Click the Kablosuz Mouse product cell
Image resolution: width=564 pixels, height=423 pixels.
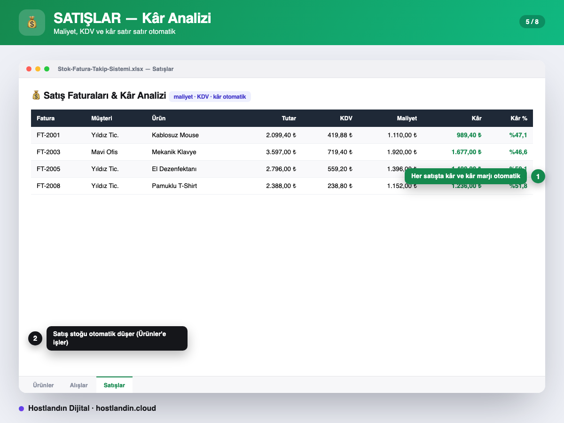[175, 135]
